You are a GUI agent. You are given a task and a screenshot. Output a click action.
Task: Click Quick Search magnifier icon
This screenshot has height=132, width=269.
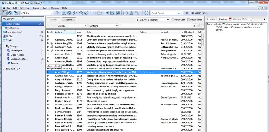coord(178,13)
